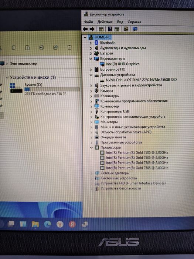Expand the Контроллеры USB category
The image size is (194, 259).
tap(91, 112)
